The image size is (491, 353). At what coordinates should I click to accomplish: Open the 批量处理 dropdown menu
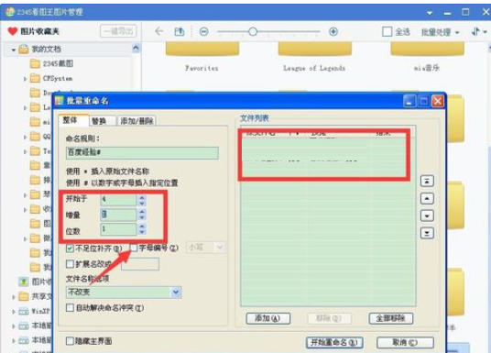pos(440,32)
